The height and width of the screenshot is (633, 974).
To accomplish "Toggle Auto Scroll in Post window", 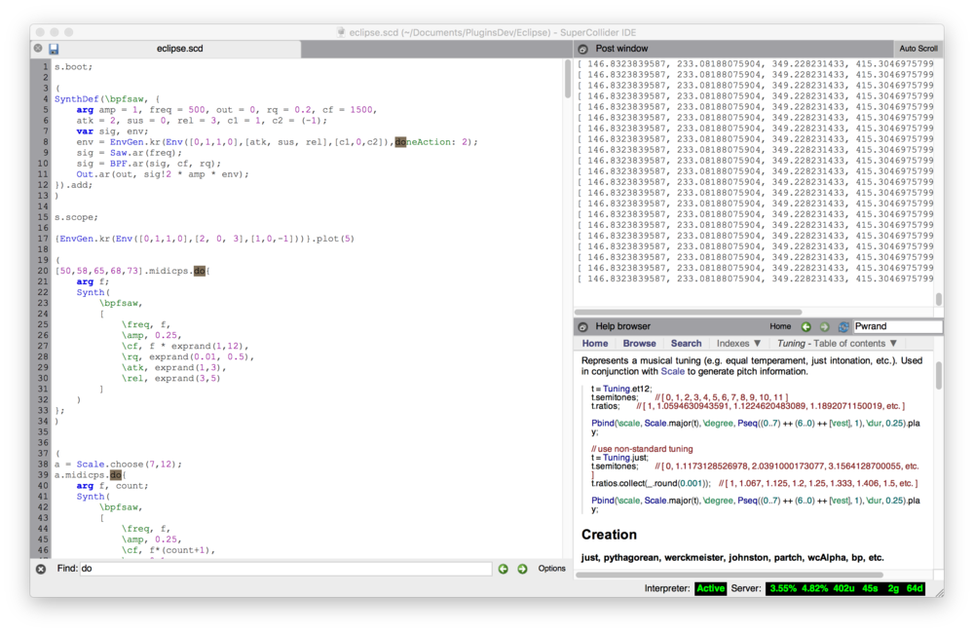I will [x=918, y=49].
